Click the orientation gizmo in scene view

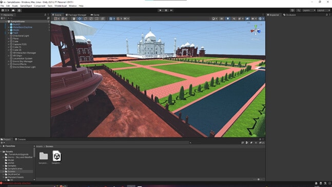[256, 31]
